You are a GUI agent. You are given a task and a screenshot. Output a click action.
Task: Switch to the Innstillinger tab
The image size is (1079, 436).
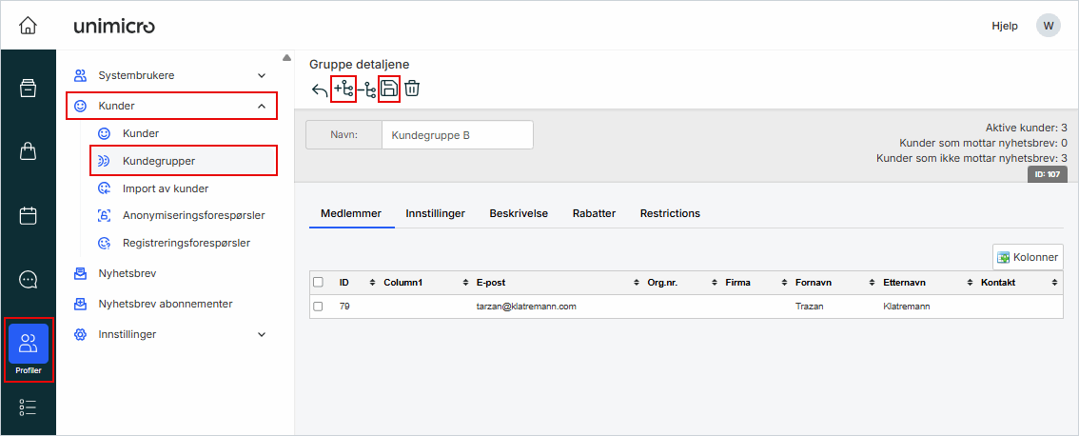pyautogui.click(x=435, y=213)
